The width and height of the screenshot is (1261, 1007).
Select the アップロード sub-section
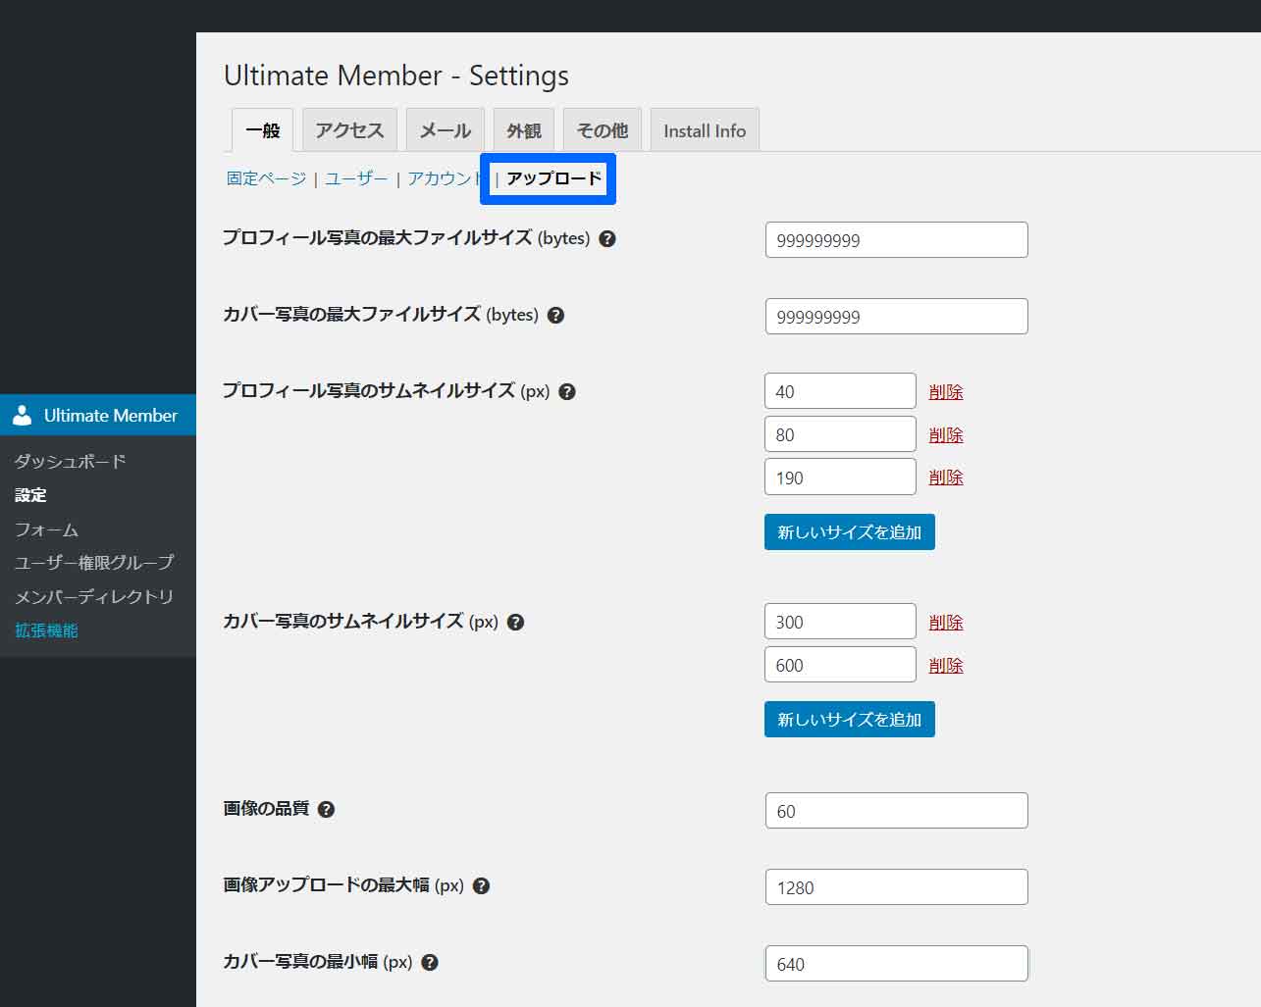(554, 178)
